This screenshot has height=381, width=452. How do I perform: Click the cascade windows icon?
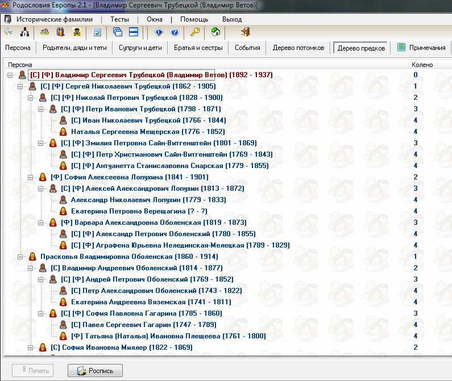pyautogui.click(x=118, y=32)
